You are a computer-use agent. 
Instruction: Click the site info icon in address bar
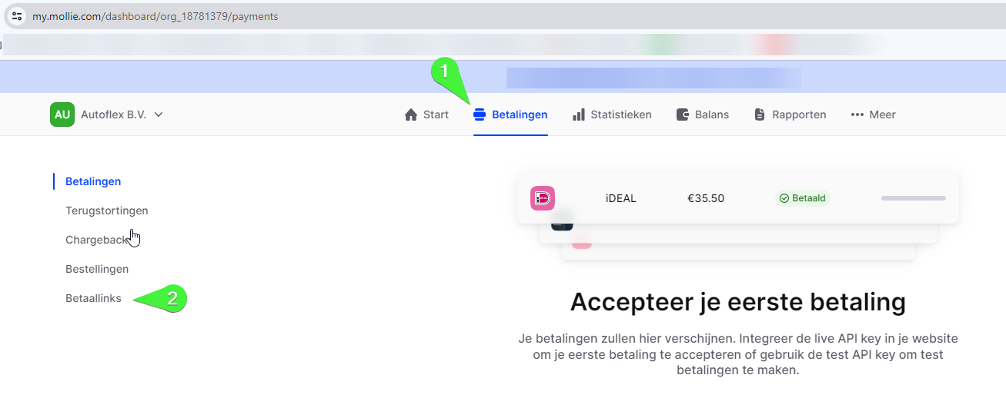(17, 15)
